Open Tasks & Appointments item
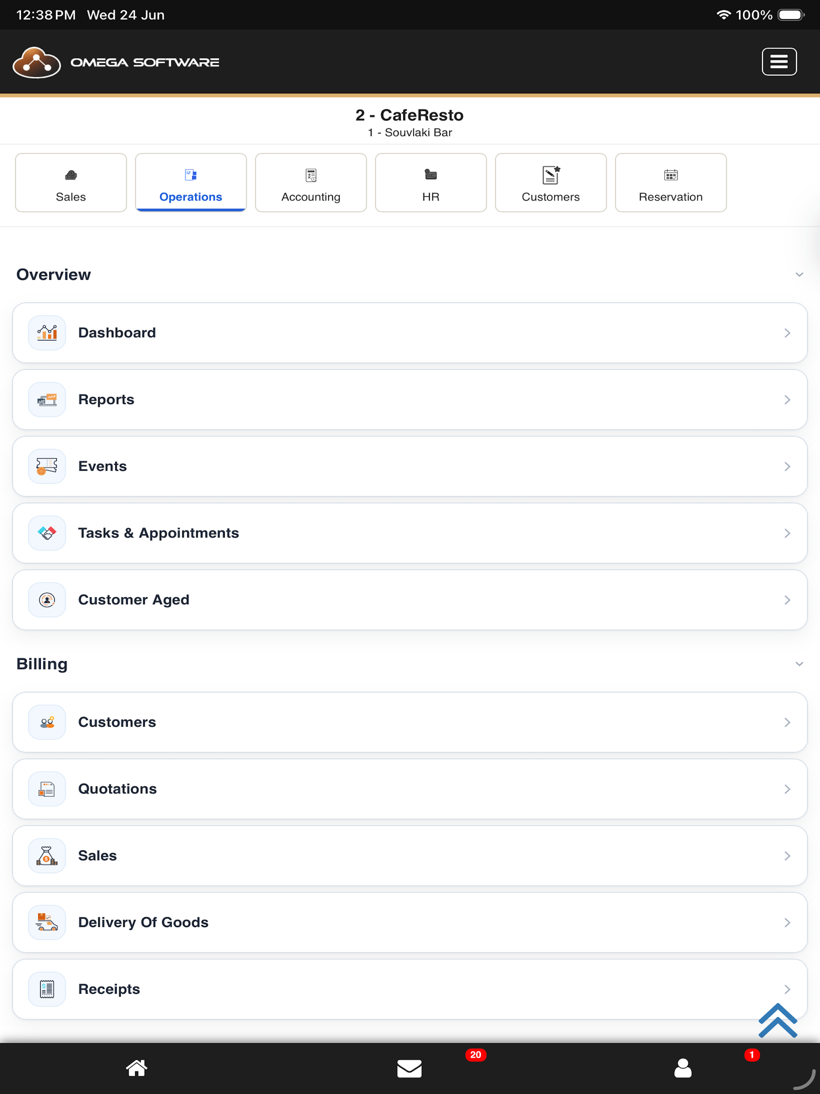Image resolution: width=820 pixels, height=1094 pixels. pyautogui.click(x=410, y=533)
